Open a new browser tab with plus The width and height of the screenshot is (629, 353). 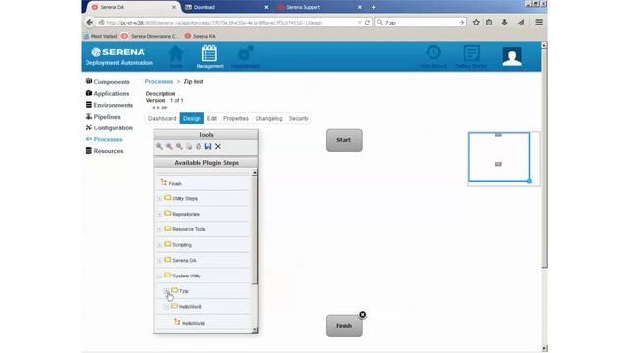coord(373,7)
